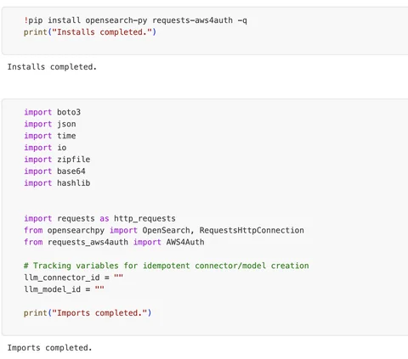Screen dimensions: 408x359
Task: Click the print "Installs completed." code line
Action: point(90,32)
